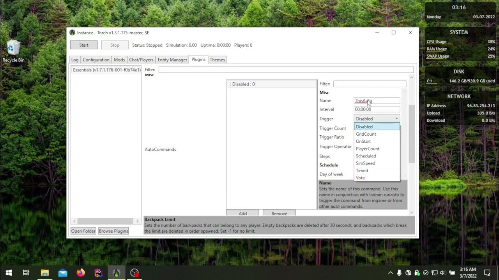
Task: Click the Trigger Operator label
Action: [x=336, y=147]
